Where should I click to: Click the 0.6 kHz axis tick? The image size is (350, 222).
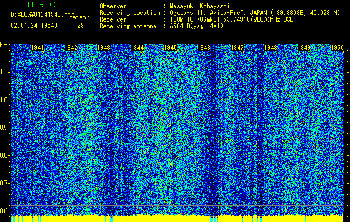5,211
